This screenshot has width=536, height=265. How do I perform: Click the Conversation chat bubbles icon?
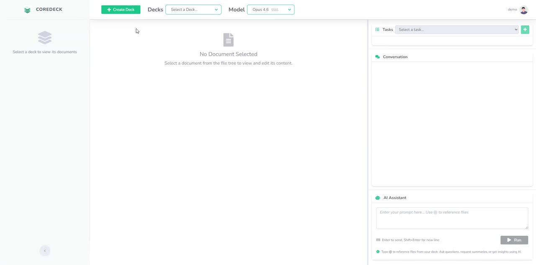coord(378,57)
